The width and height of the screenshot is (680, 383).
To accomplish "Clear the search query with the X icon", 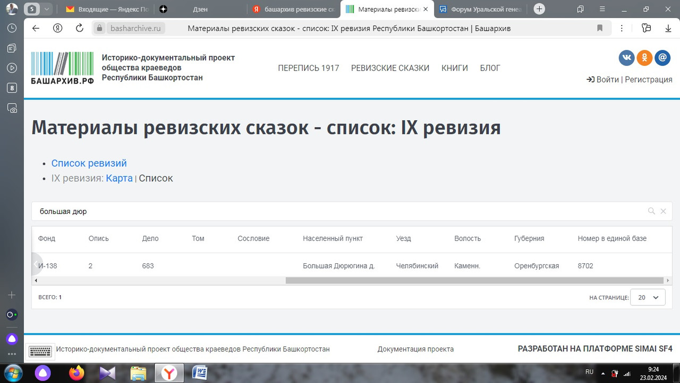I will pyautogui.click(x=663, y=211).
